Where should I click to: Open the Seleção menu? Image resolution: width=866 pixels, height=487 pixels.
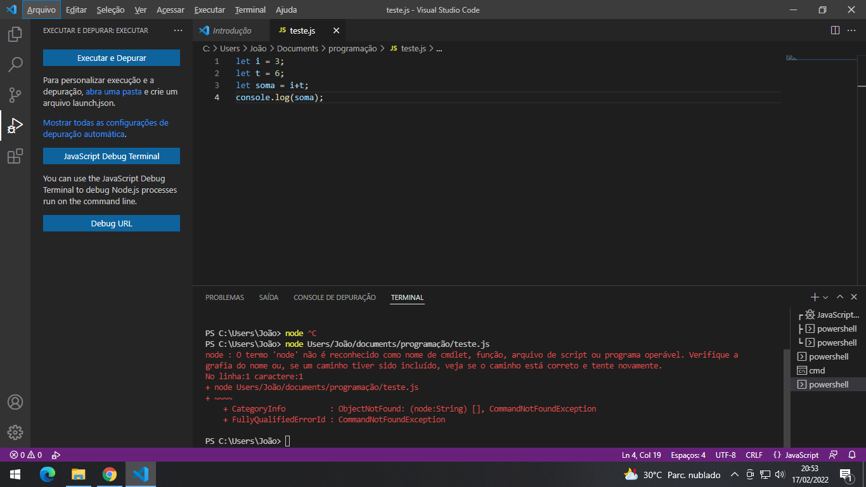110,10
